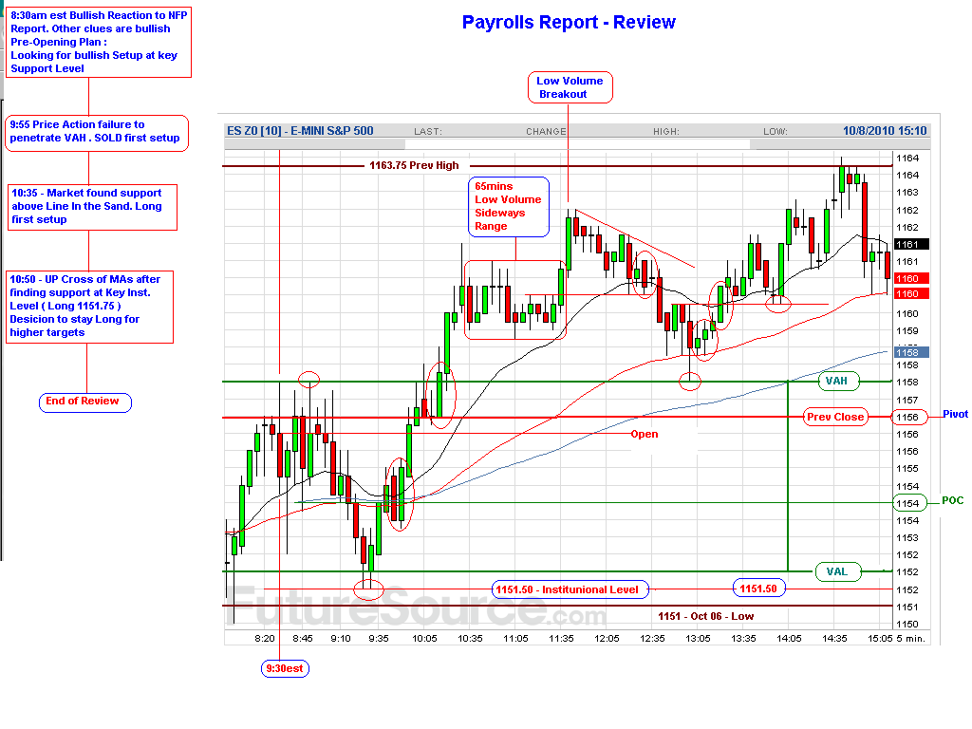Click the '5 min.' interval label
Screen dimensions: 972x729
[910, 638]
